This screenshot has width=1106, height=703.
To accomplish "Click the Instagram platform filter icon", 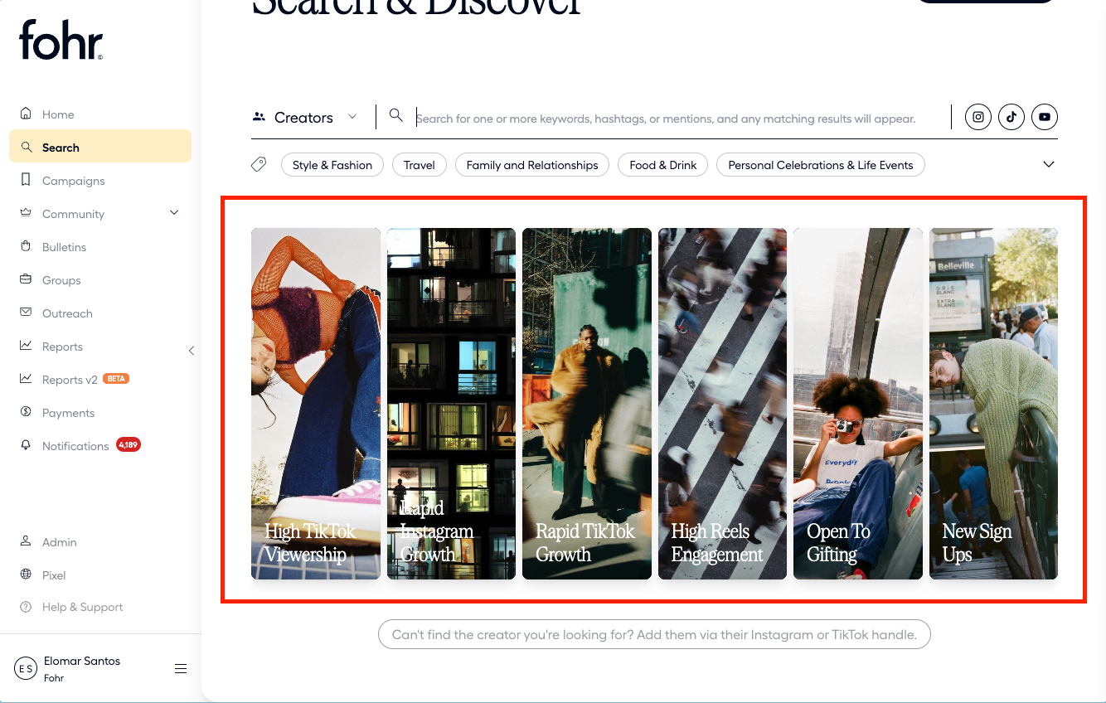I will pyautogui.click(x=978, y=117).
